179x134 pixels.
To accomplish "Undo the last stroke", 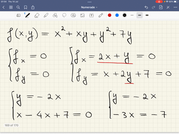I will (146, 7).
